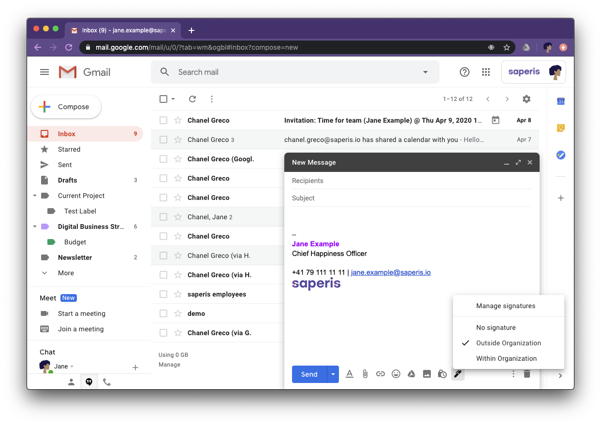The height and width of the screenshot is (425, 601).
Task: Insert a photo into the message
Action: pyautogui.click(x=427, y=373)
